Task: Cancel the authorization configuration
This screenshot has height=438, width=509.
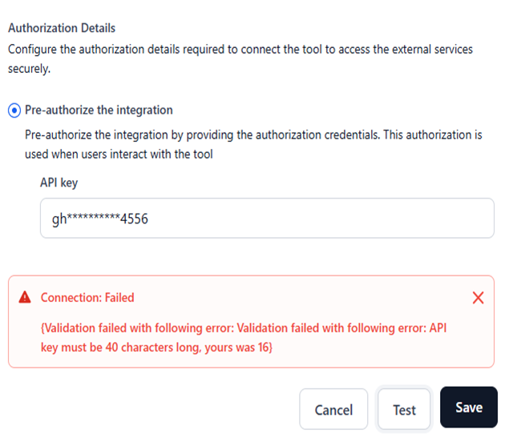Action: [333, 409]
